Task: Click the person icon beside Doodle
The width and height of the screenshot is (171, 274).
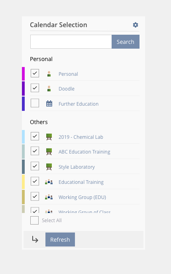Action: pyautogui.click(x=49, y=89)
